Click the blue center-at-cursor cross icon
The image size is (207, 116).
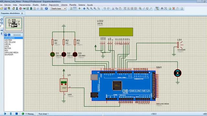84,9
